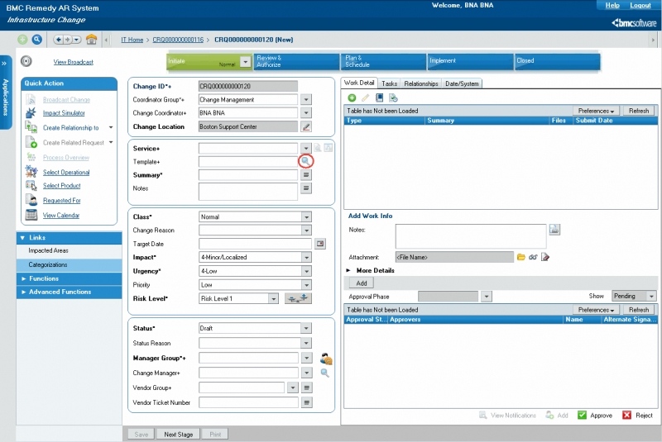This screenshot has width=662, height=442.
Task: Open the Target Date calendar picker icon
Action: pyautogui.click(x=320, y=244)
